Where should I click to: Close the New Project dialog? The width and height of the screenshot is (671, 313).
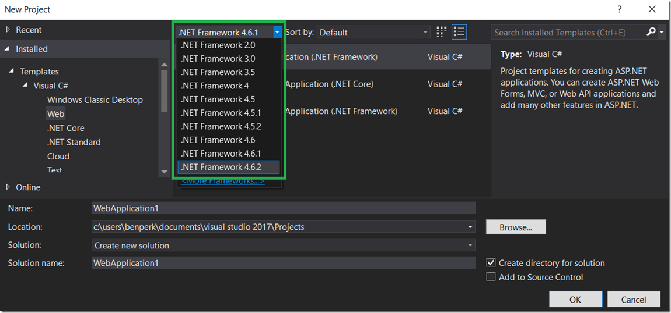pos(652,9)
